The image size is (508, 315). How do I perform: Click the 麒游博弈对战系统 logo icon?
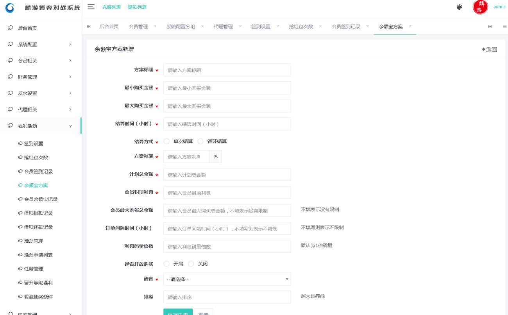[x=9, y=7]
